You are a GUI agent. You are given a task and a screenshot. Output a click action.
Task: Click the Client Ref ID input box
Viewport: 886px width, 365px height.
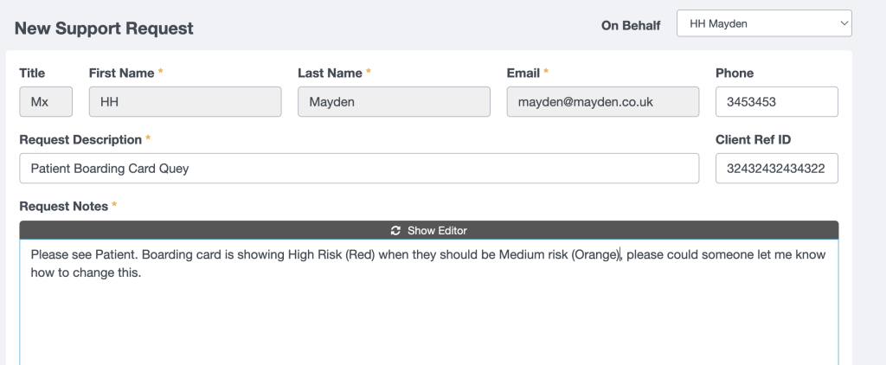click(x=776, y=169)
